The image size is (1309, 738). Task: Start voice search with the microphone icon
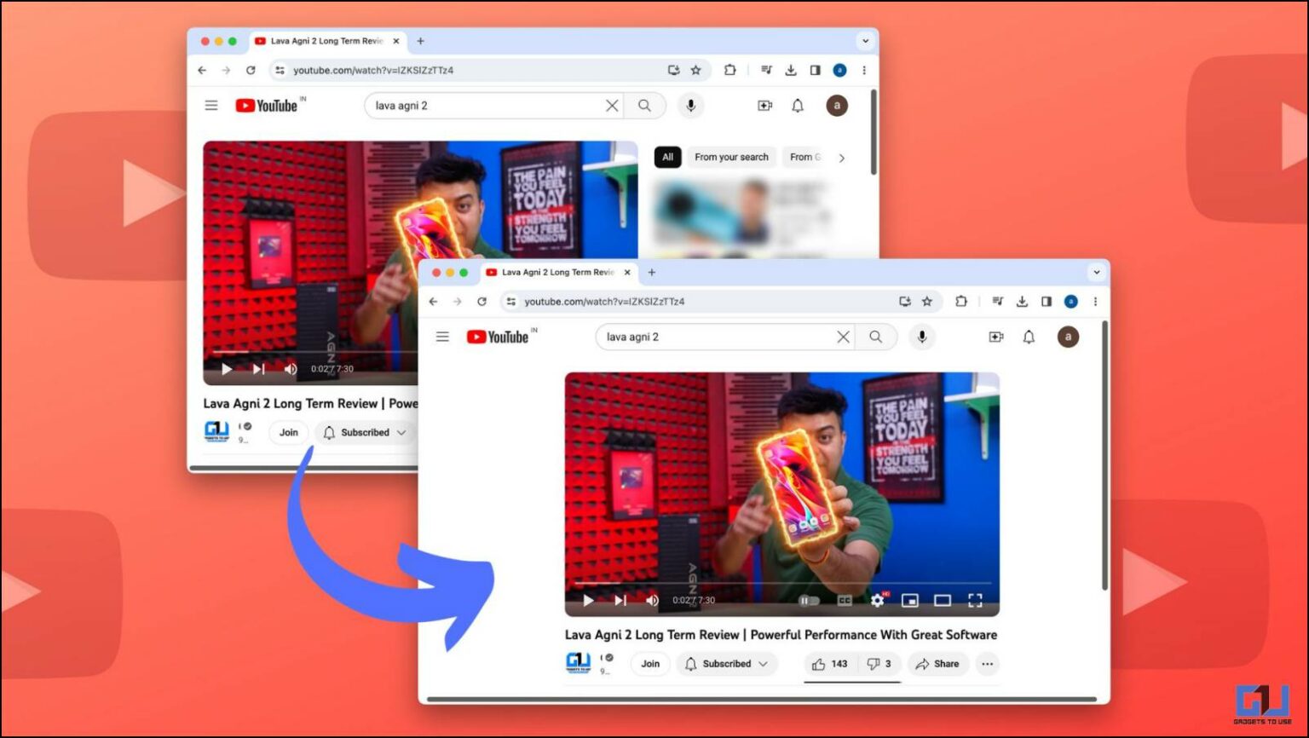(x=921, y=337)
